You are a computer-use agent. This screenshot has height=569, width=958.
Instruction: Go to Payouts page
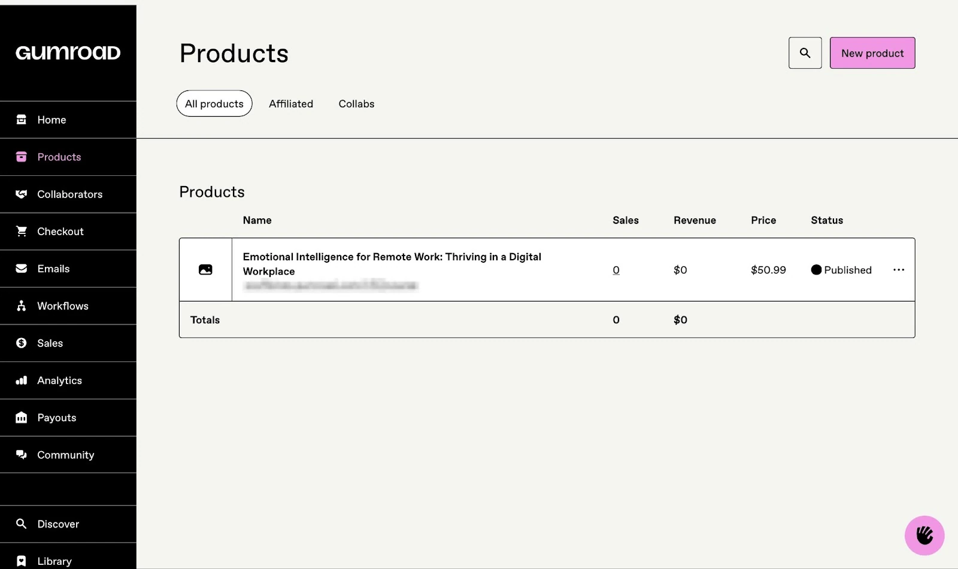point(68,418)
